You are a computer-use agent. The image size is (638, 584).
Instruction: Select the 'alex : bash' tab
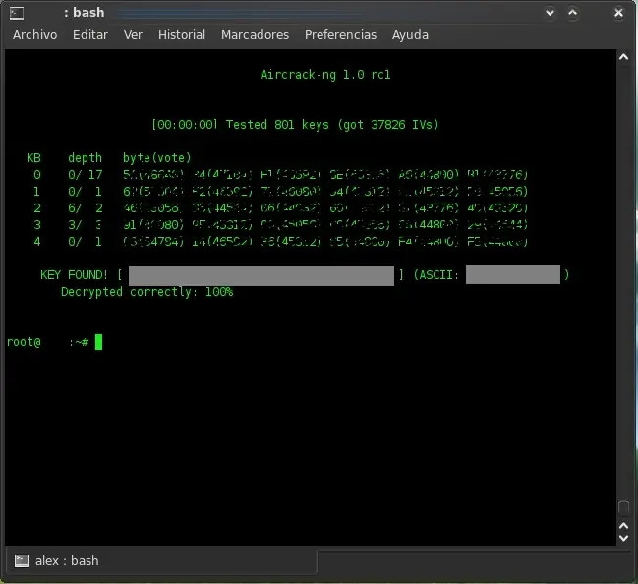coord(161,560)
